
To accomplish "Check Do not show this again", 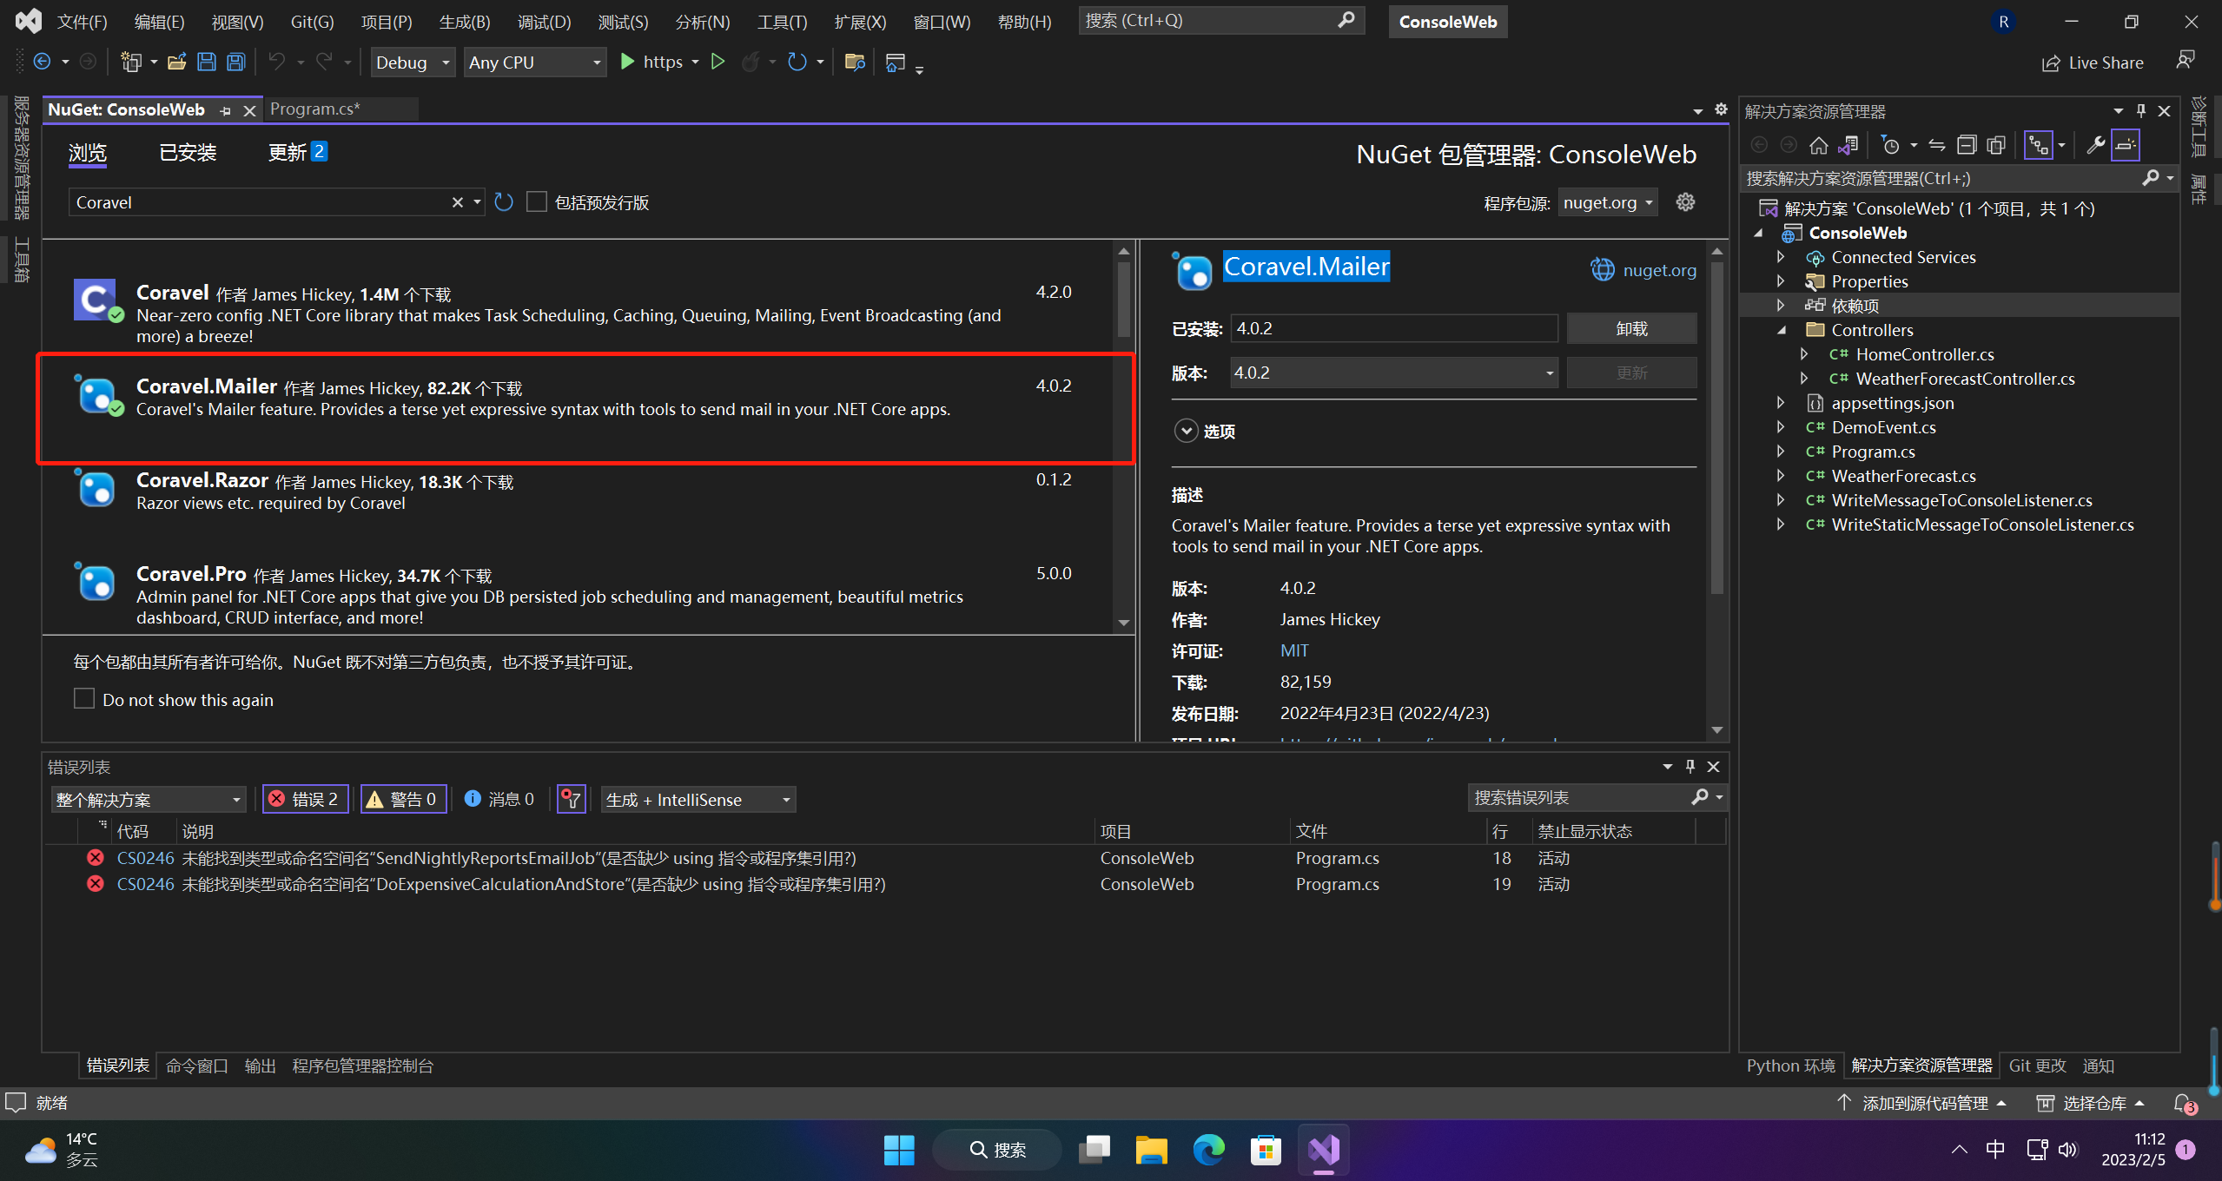I will pyautogui.click(x=84, y=698).
